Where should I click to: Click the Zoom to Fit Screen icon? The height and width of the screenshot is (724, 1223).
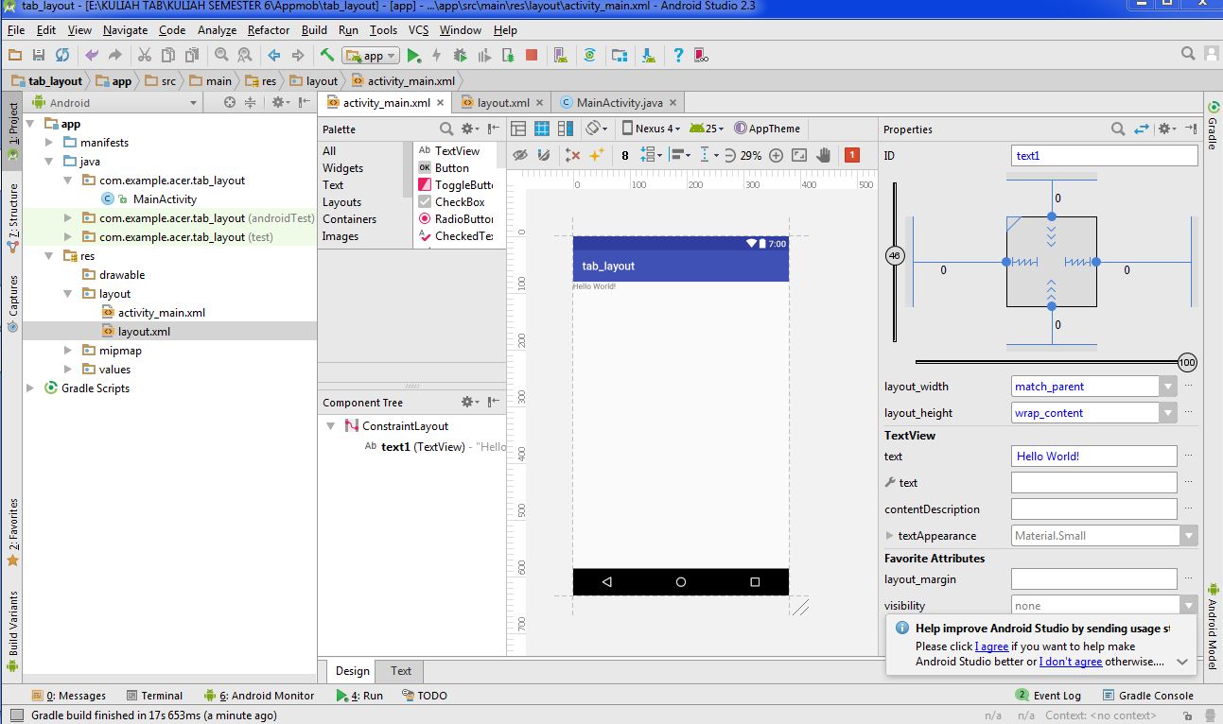pos(799,155)
